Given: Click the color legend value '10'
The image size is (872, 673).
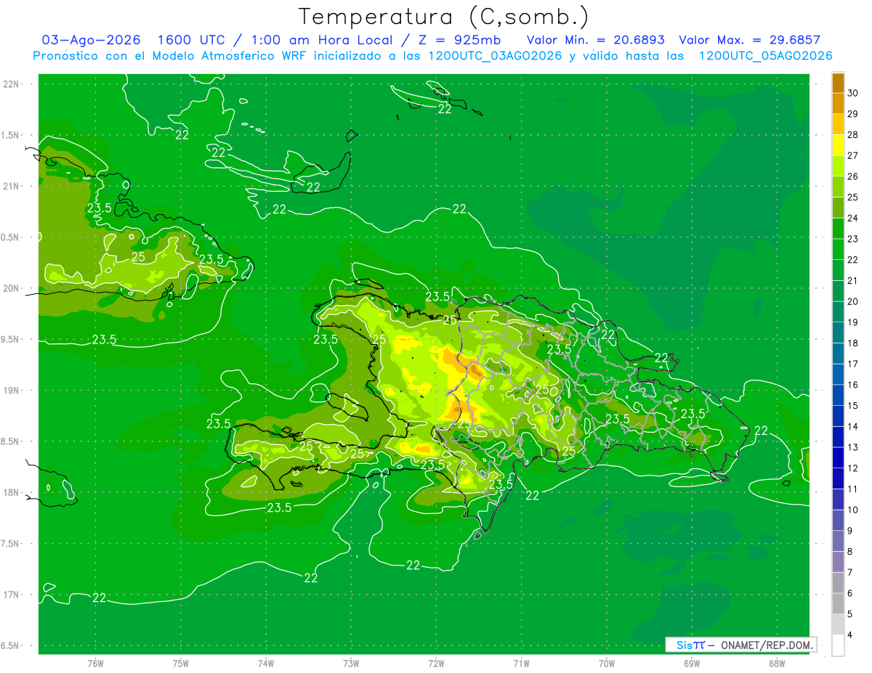Looking at the screenshot, I should point(853,510).
